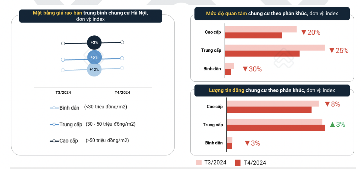This screenshot has width=361, height=169.
Task: Select the T4/2024 red legend swatch
Action: [238, 163]
